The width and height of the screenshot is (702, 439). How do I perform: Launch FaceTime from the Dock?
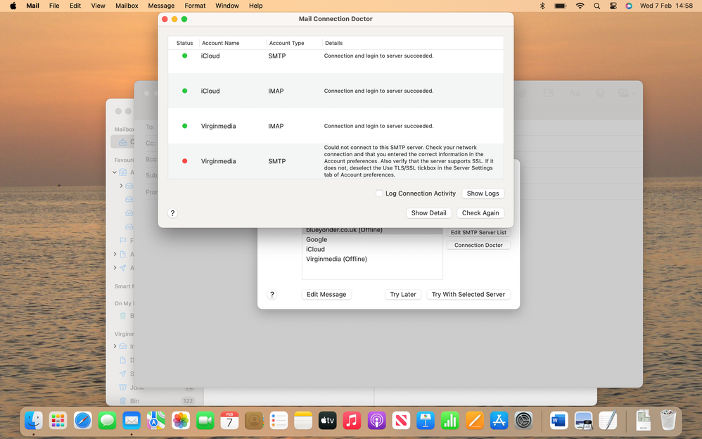coord(205,421)
